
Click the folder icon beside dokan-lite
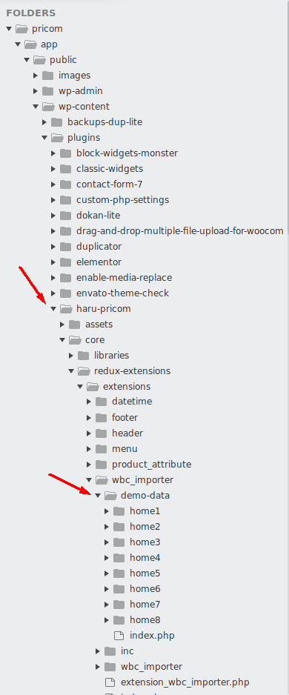coord(66,216)
